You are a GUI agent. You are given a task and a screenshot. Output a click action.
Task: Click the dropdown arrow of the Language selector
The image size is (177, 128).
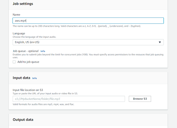coord(160,42)
